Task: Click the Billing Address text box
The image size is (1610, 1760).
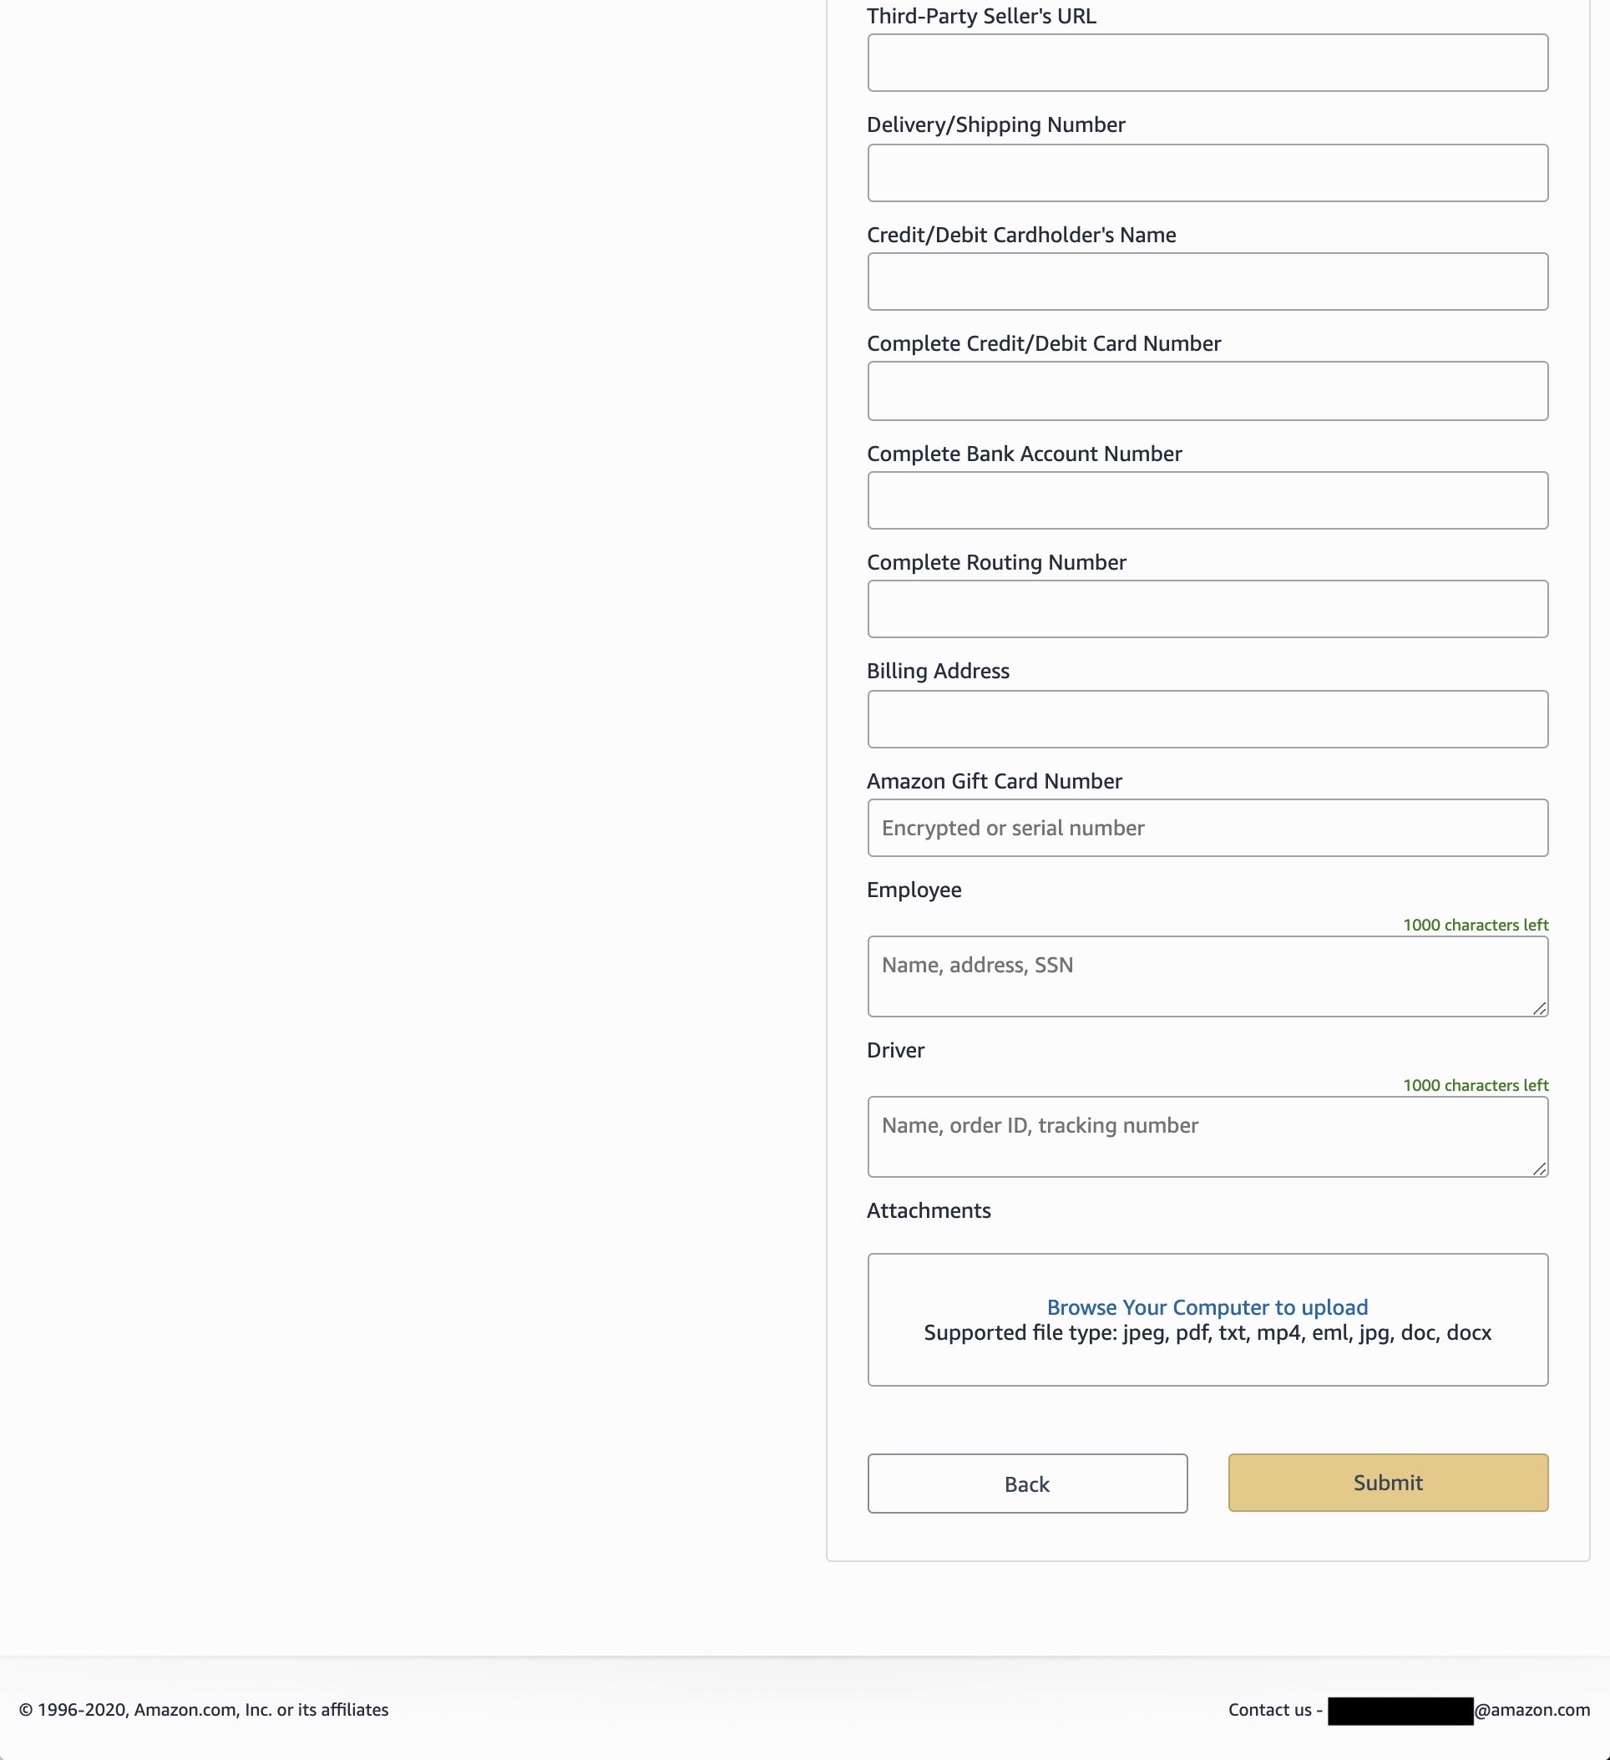Action: pos(1207,719)
